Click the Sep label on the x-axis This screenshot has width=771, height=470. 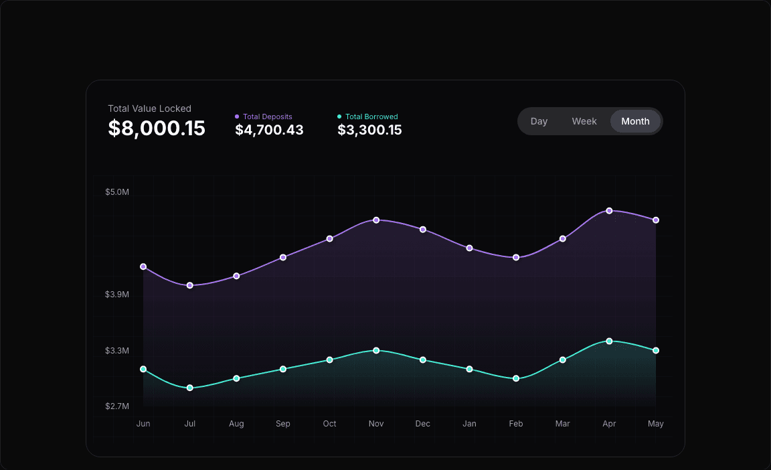pyautogui.click(x=283, y=424)
